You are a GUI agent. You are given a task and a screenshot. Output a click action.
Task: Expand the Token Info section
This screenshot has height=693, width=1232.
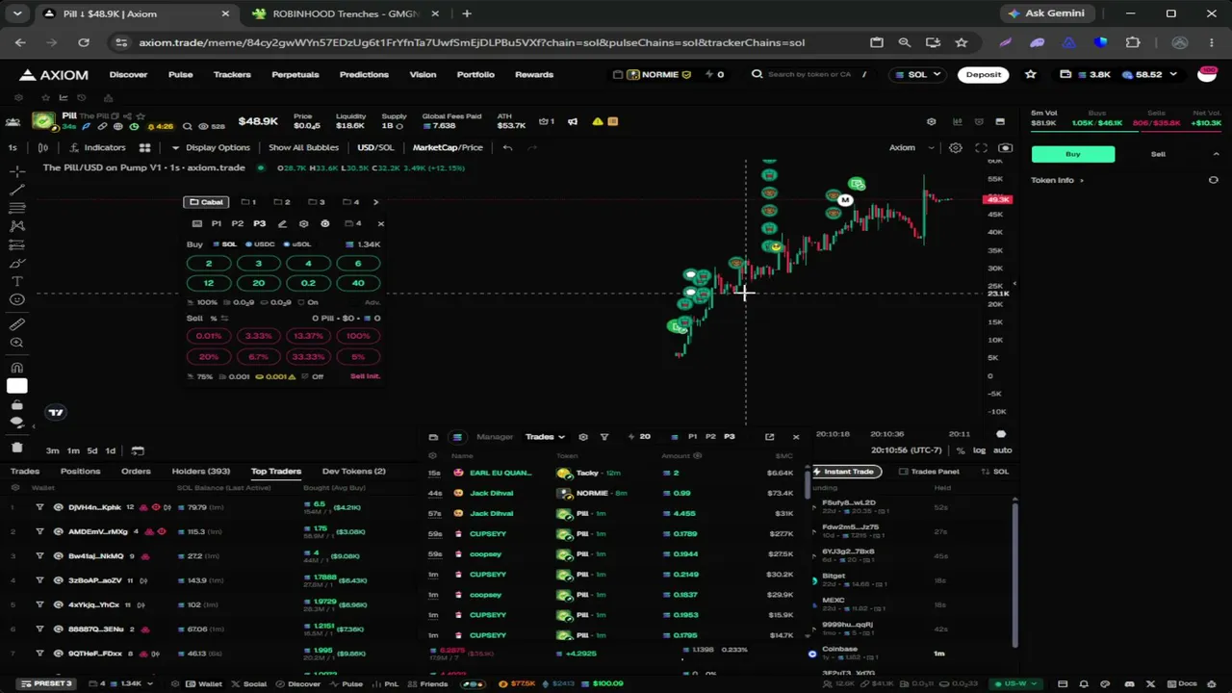pos(1057,180)
